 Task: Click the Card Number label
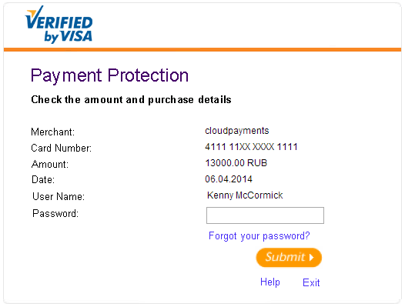tap(62, 148)
